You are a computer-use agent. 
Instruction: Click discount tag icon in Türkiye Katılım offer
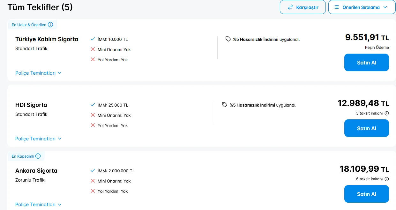point(228,39)
